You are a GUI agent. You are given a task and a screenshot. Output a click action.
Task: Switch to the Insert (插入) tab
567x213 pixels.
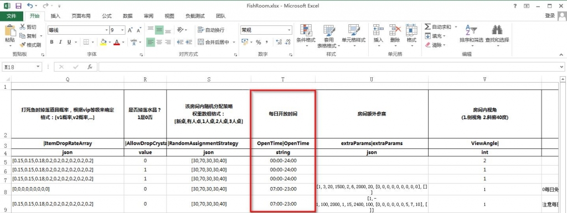click(x=55, y=16)
